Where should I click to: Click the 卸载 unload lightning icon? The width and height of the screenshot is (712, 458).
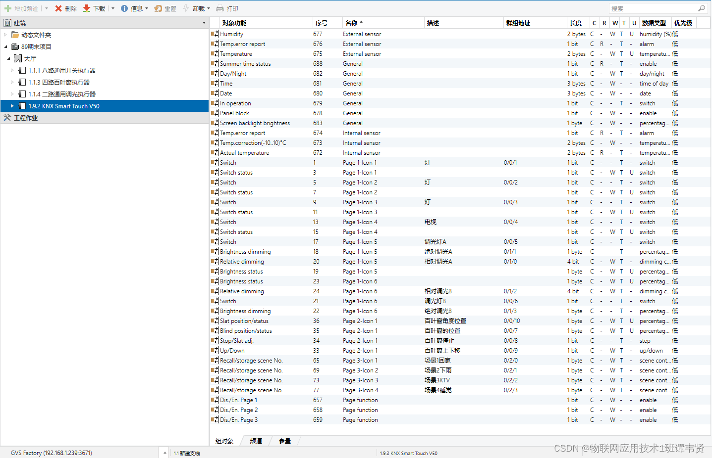pos(186,8)
